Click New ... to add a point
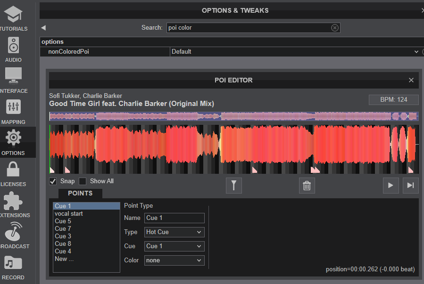This screenshot has width=424, height=284. pos(86,259)
